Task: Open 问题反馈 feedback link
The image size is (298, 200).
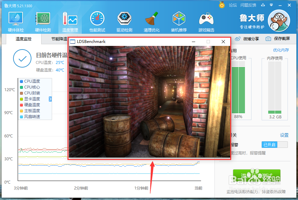Action: pos(248,5)
